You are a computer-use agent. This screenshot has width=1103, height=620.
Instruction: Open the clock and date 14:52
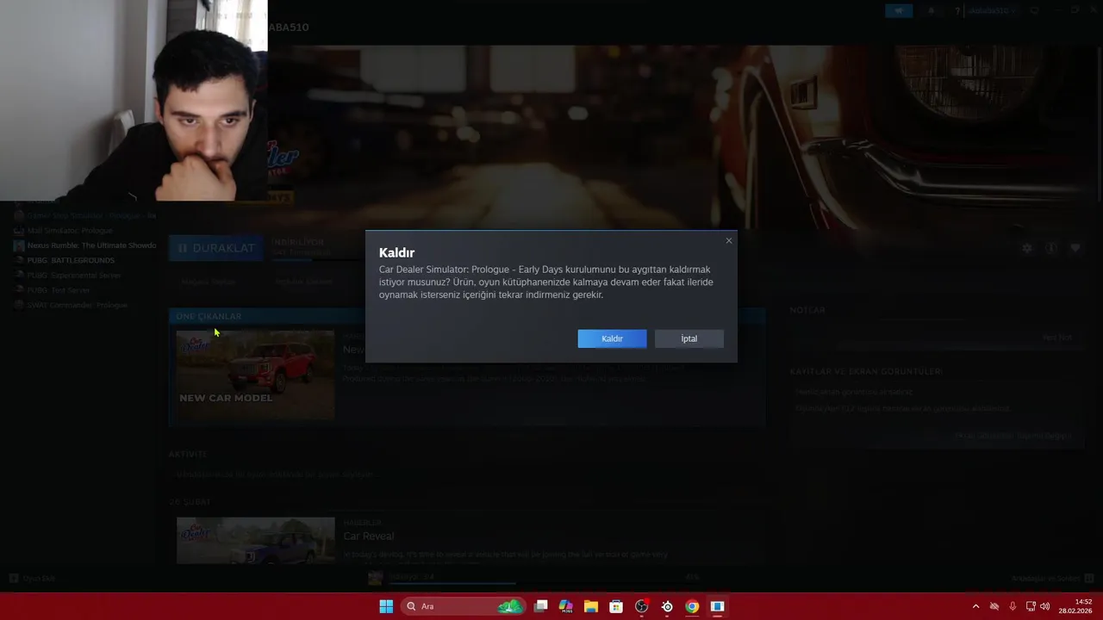tap(1075, 606)
